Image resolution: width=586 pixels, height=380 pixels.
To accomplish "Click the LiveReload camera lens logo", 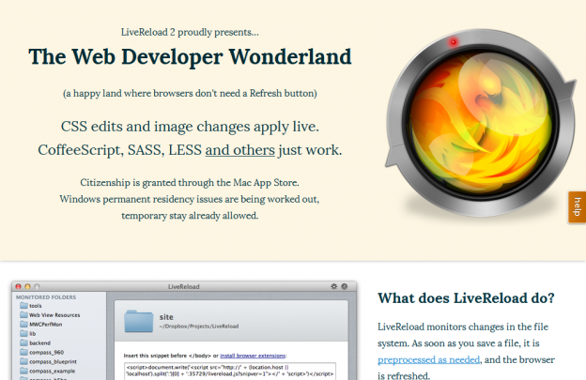I will (480, 123).
